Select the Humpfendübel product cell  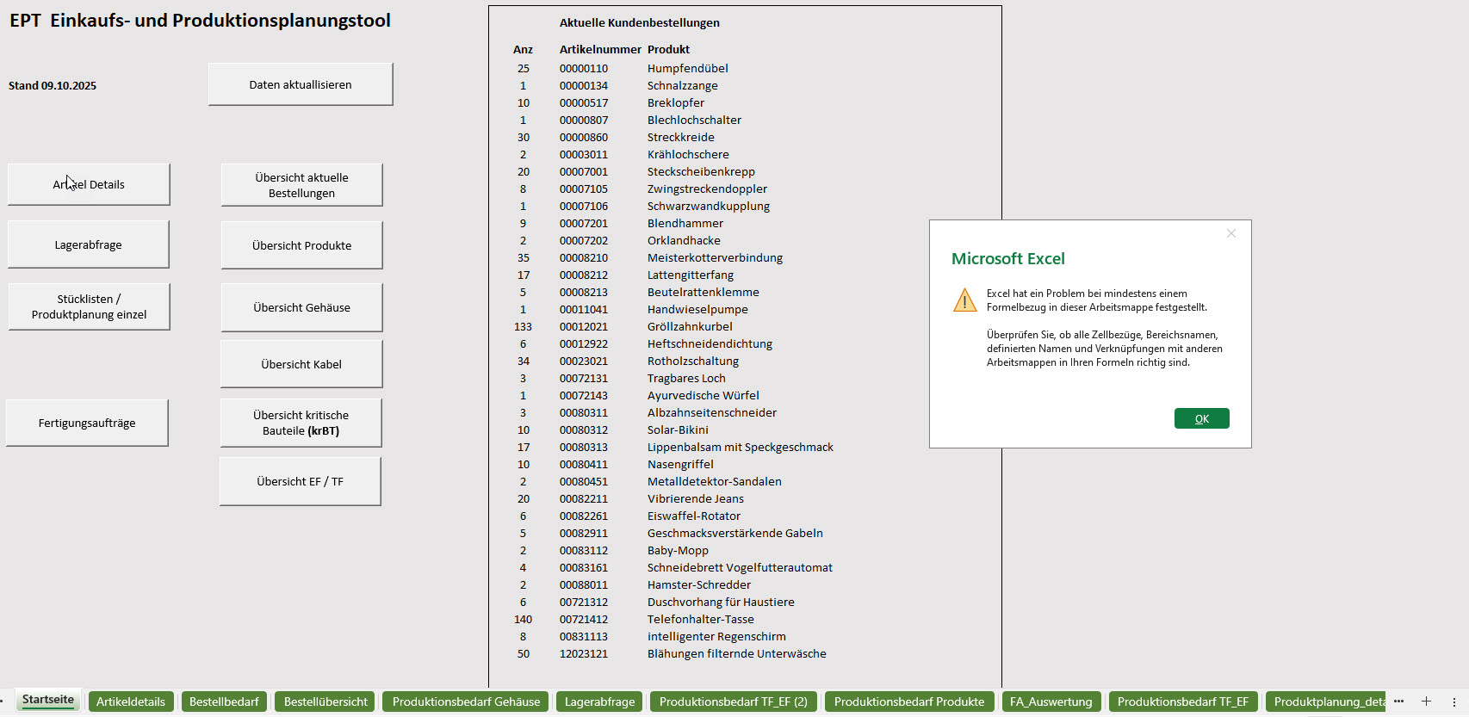[687, 68]
